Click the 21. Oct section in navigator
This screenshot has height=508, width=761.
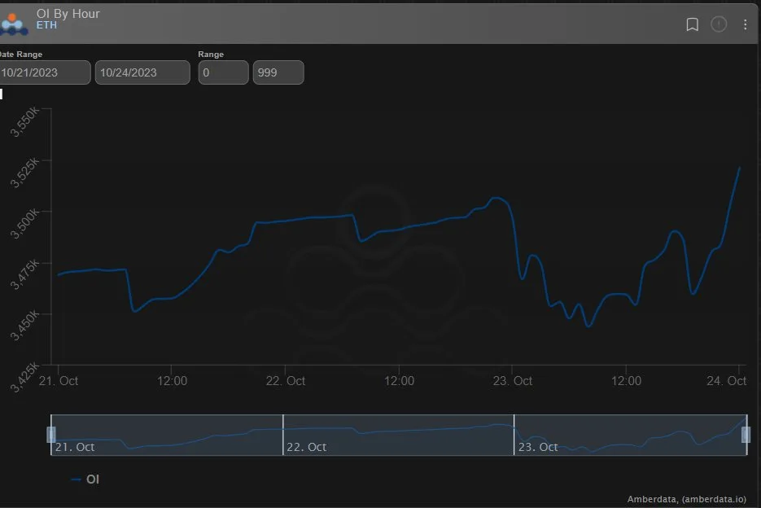[x=167, y=435]
